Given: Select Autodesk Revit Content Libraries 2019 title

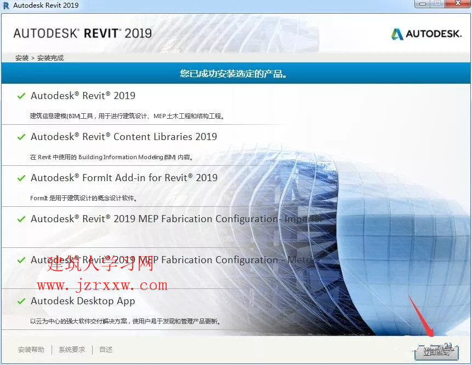Looking at the screenshot, I should (x=124, y=137).
